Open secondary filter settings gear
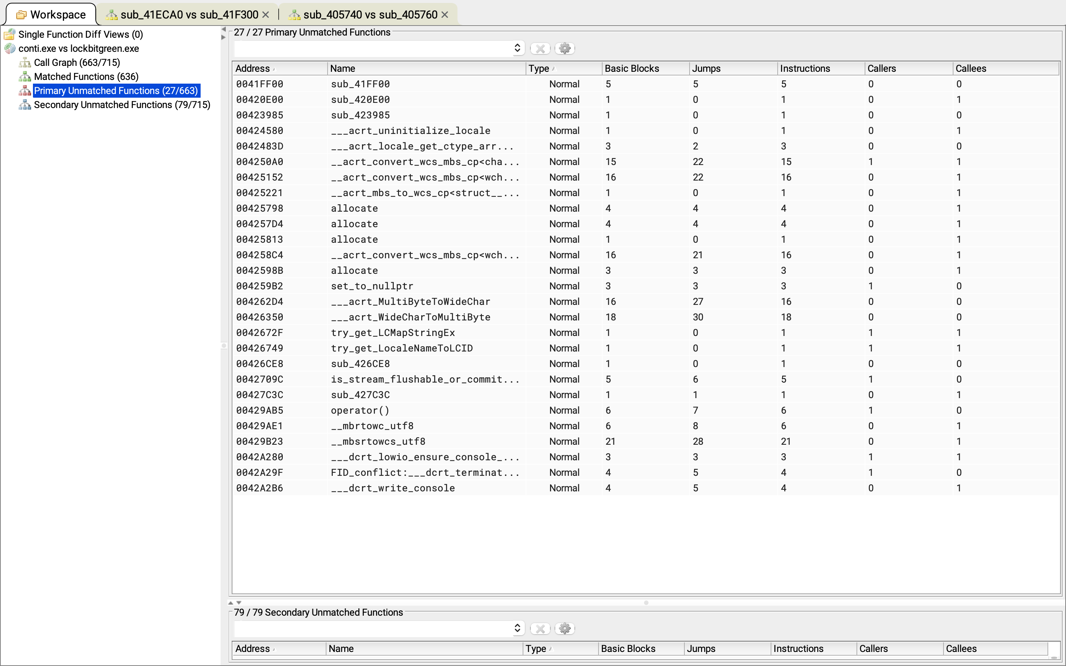 [565, 629]
